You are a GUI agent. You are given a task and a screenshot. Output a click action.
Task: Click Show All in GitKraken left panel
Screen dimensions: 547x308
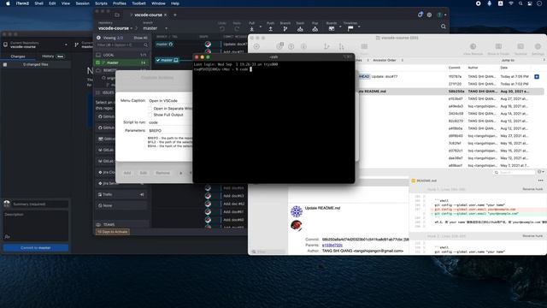click(x=140, y=38)
